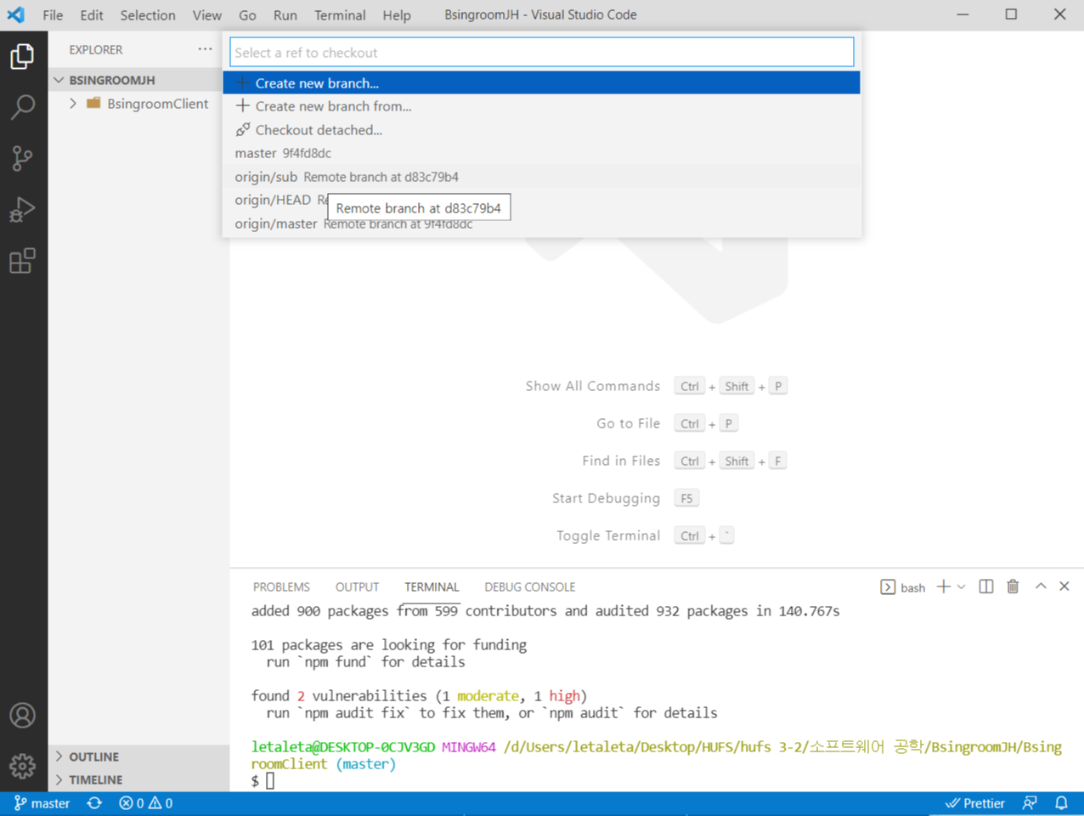Image resolution: width=1084 pixels, height=816 pixels.
Task: Open the File menu
Action: click(53, 14)
